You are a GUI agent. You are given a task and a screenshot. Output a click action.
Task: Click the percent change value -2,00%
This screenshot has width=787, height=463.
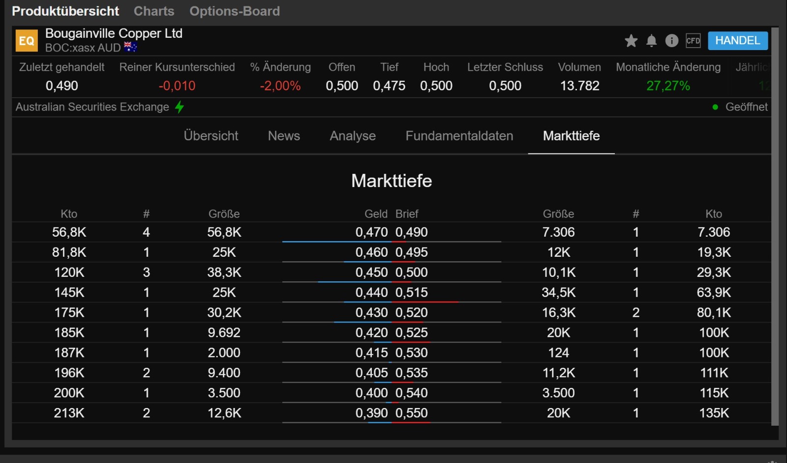coord(280,86)
